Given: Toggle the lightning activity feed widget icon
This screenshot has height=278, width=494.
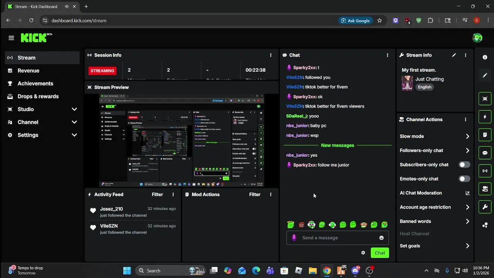Looking at the screenshot, I should coord(485,117).
